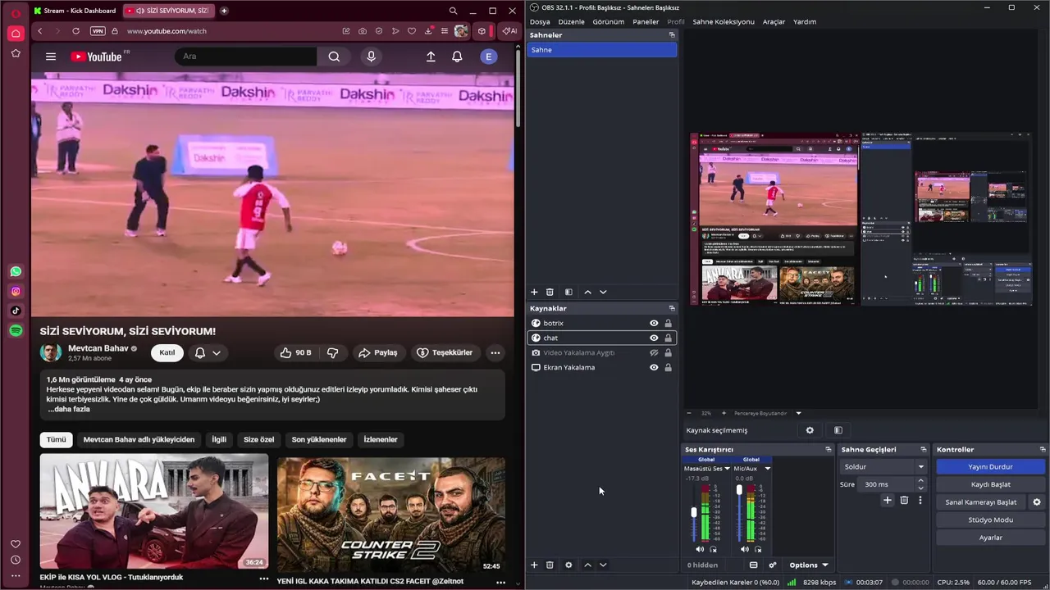1050x590 pixels.
Task: Delete scene using trash icon in Sahneler panel
Action: tap(550, 292)
